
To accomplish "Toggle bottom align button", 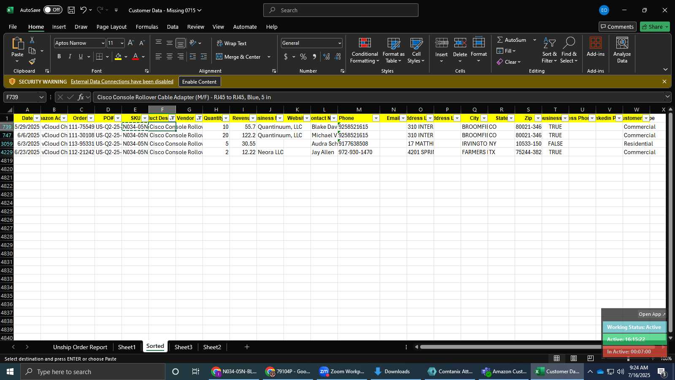I will [x=181, y=43].
